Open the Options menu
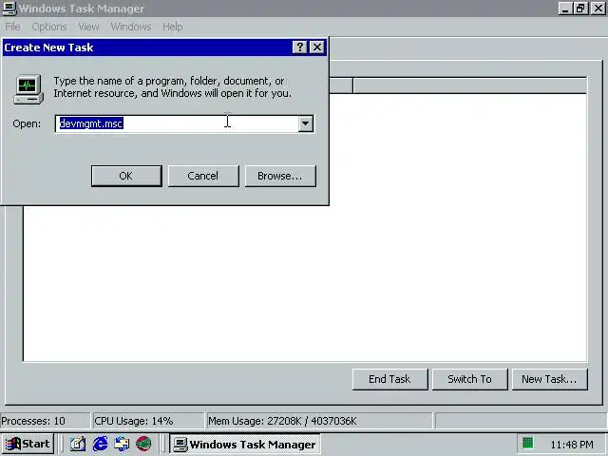The image size is (608, 456). pos(49,27)
